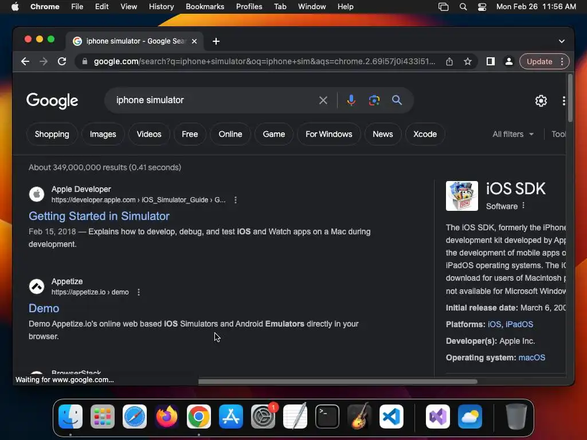This screenshot has width=587, height=440.
Task: Reload the current page
Action: (62, 61)
